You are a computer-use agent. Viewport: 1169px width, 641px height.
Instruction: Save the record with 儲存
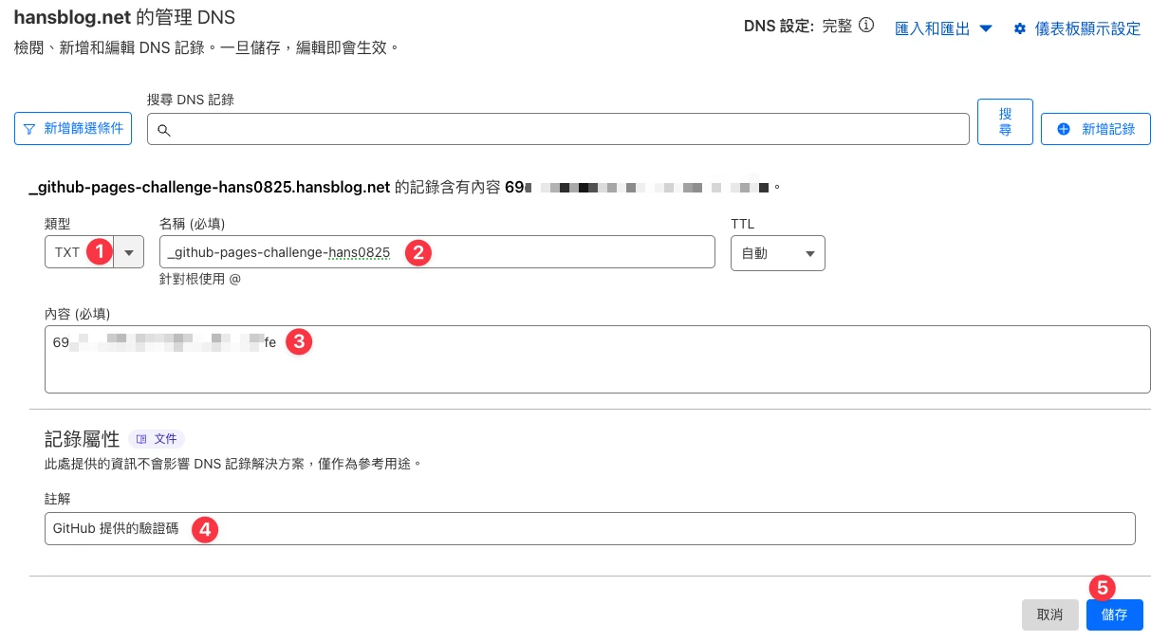click(x=1115, y=614)
